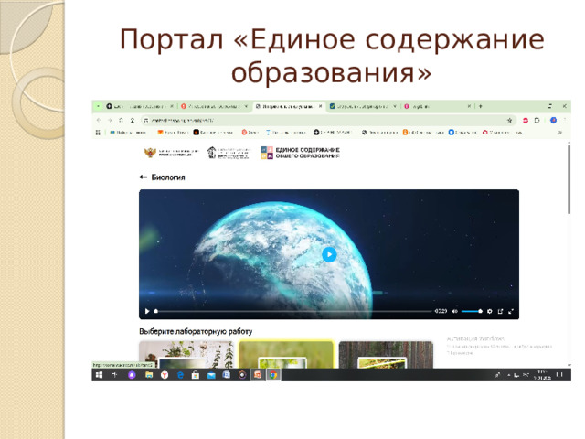Click the red extension icon in the toolbar
This screenshot has height=439, width=585.
[x=526, y=120]
